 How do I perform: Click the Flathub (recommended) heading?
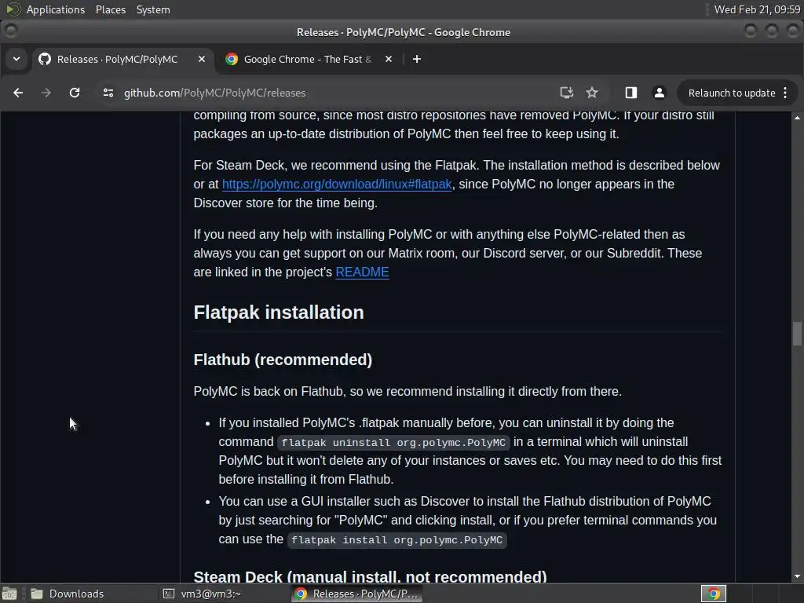pos(283,360)
